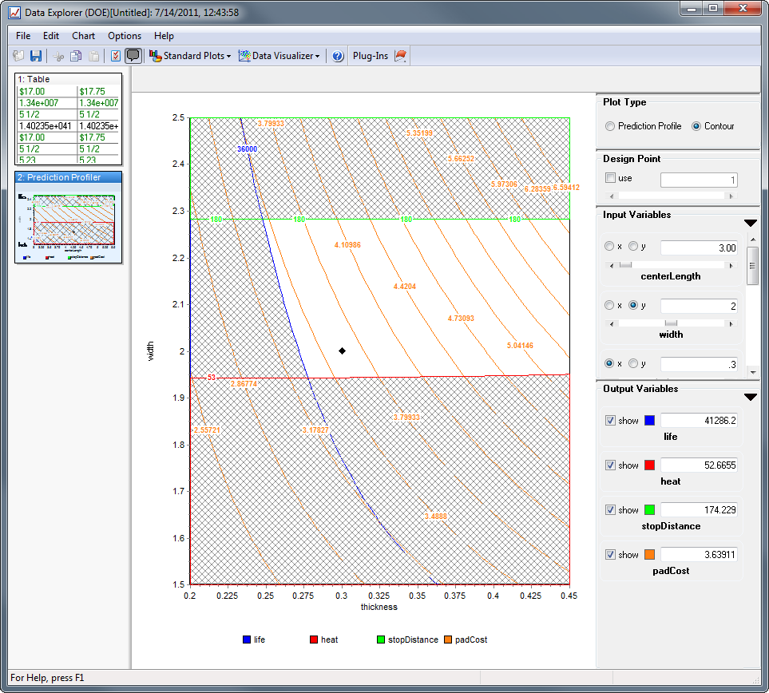Select the Prediction Profile radio button
Viewport: 769px width, 693px height.
click(x=611, y=126)
